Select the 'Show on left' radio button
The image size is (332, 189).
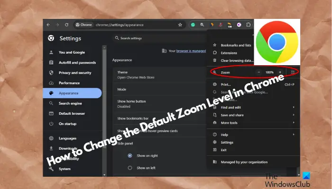130,168
